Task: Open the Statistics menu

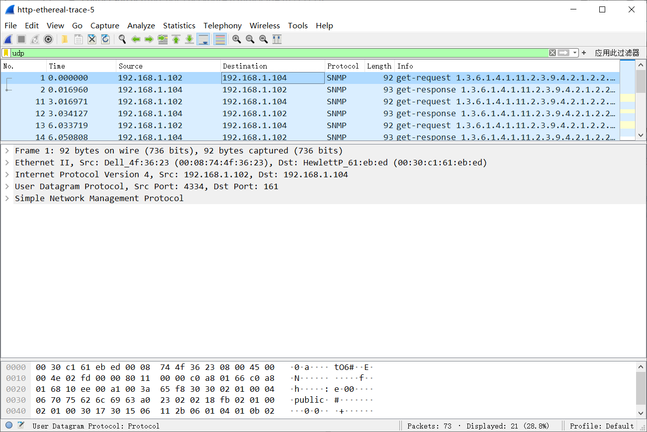Action: (x=179, y=25)
